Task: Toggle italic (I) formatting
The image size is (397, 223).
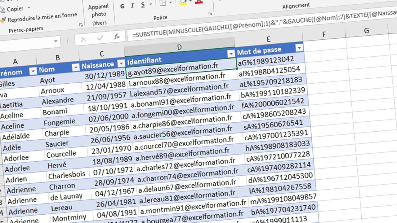Action: 132,6
